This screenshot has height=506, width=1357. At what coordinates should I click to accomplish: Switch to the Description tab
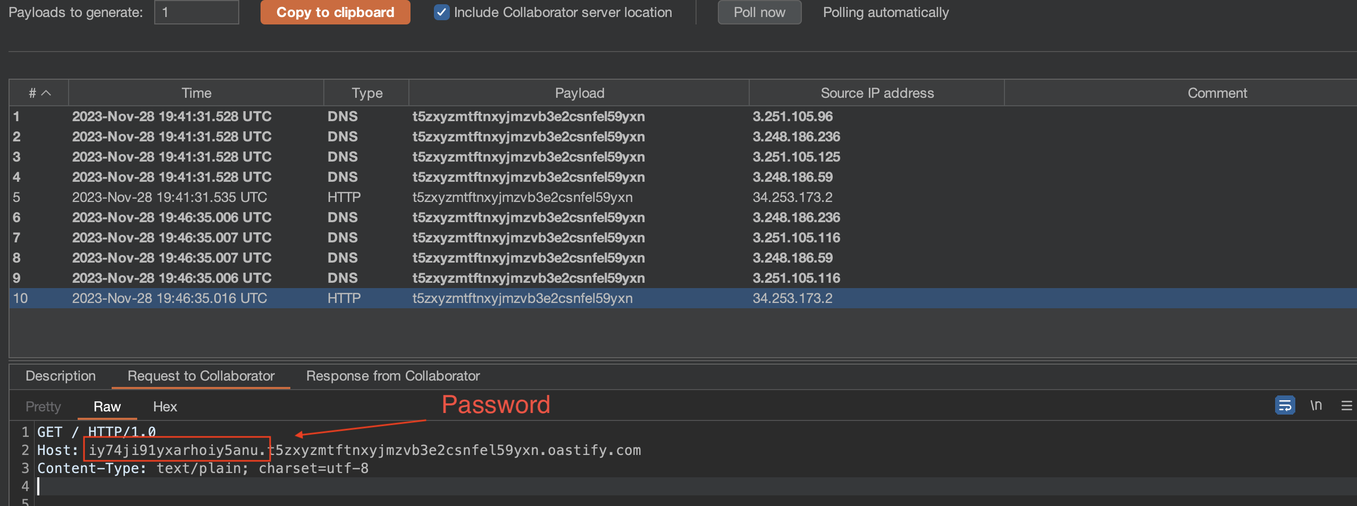pos(61,376)
